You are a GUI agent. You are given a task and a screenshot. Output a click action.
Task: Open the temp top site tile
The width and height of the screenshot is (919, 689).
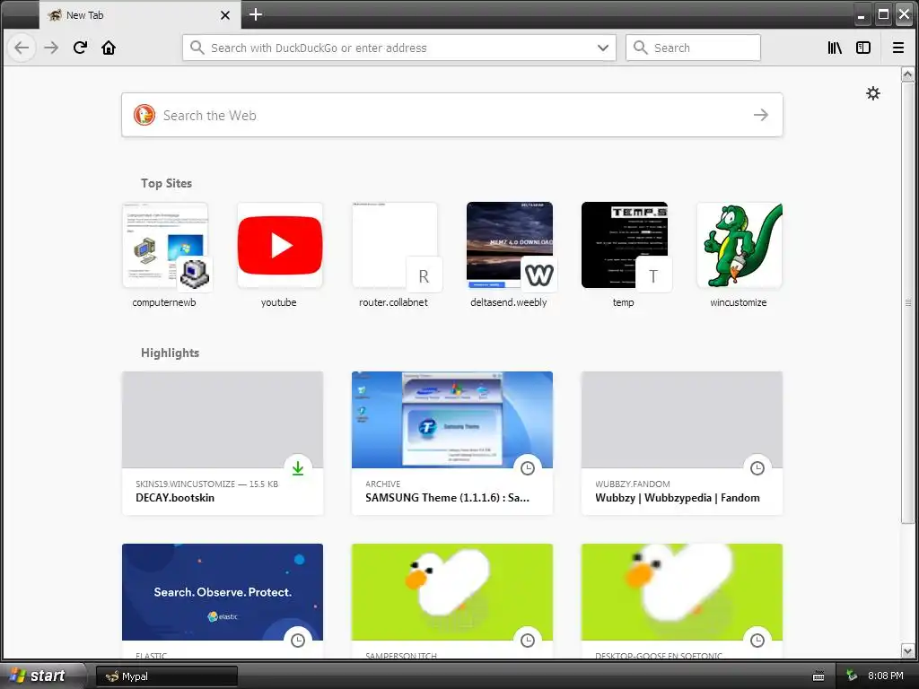[625, 256]
